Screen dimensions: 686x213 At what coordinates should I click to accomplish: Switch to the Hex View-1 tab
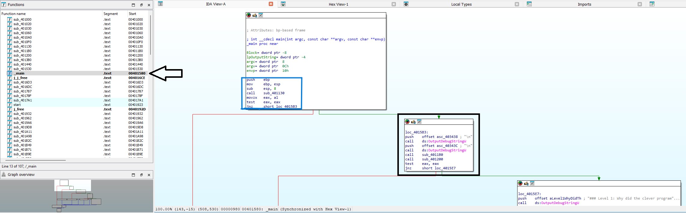pos(338,4)
